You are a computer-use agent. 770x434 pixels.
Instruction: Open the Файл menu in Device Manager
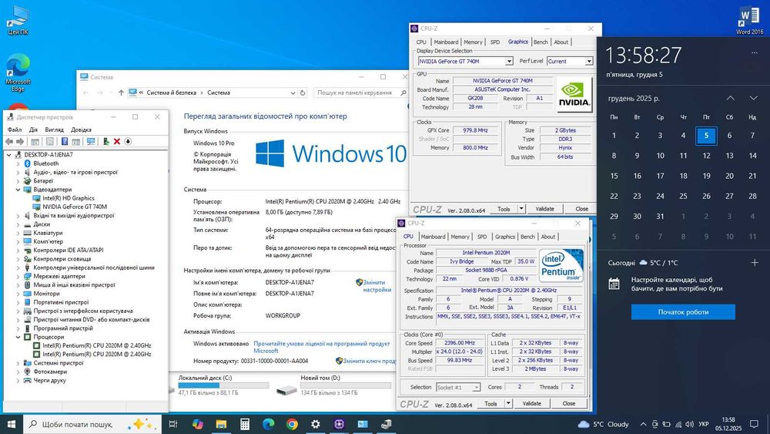(x=14, y=130)
